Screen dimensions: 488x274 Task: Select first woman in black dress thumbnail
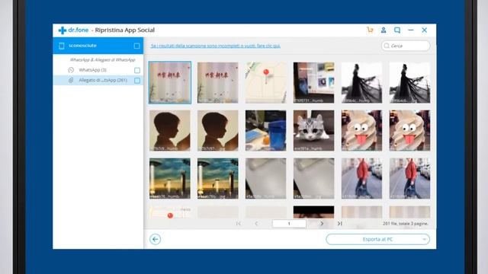coord(361,82)
